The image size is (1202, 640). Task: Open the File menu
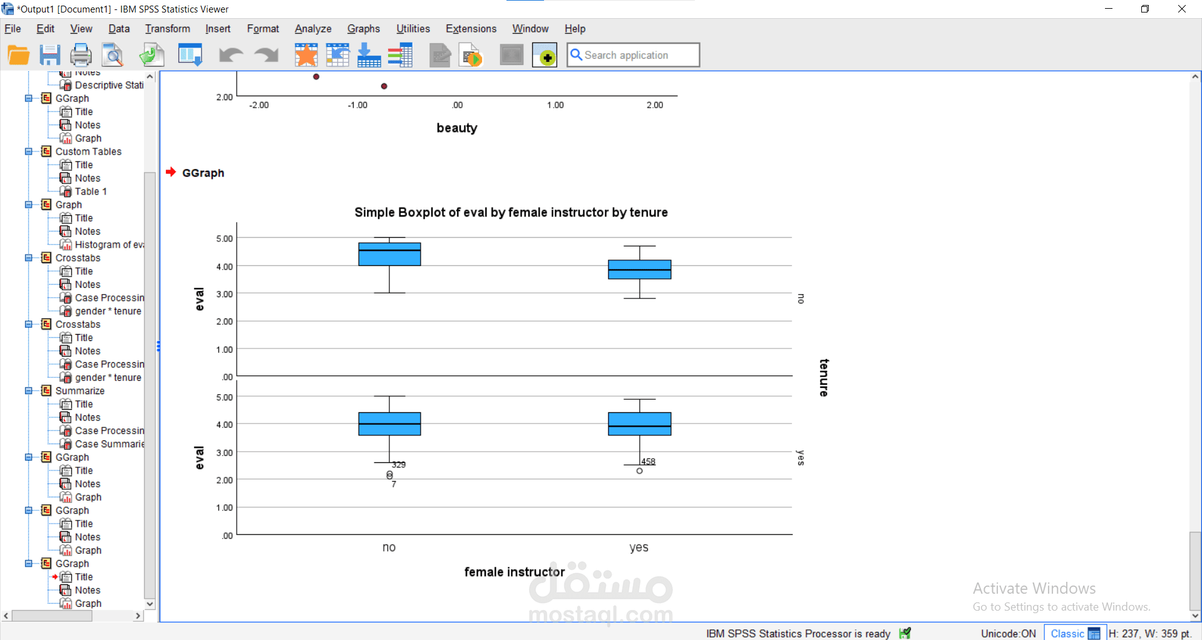13,29
